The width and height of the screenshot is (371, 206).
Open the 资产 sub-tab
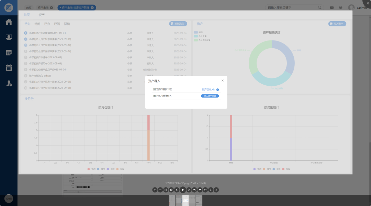[x=42, y=15]
